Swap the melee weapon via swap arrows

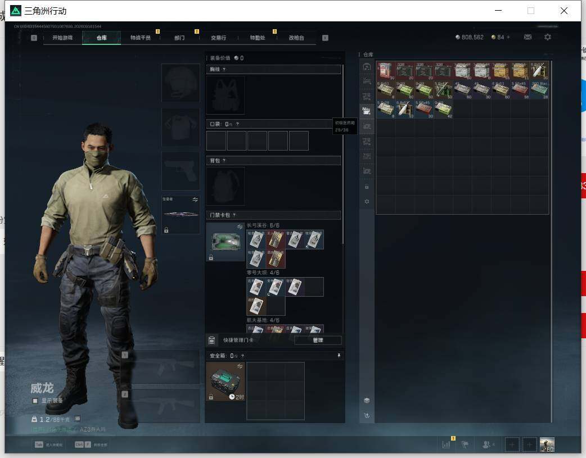[x=195, y=199]
